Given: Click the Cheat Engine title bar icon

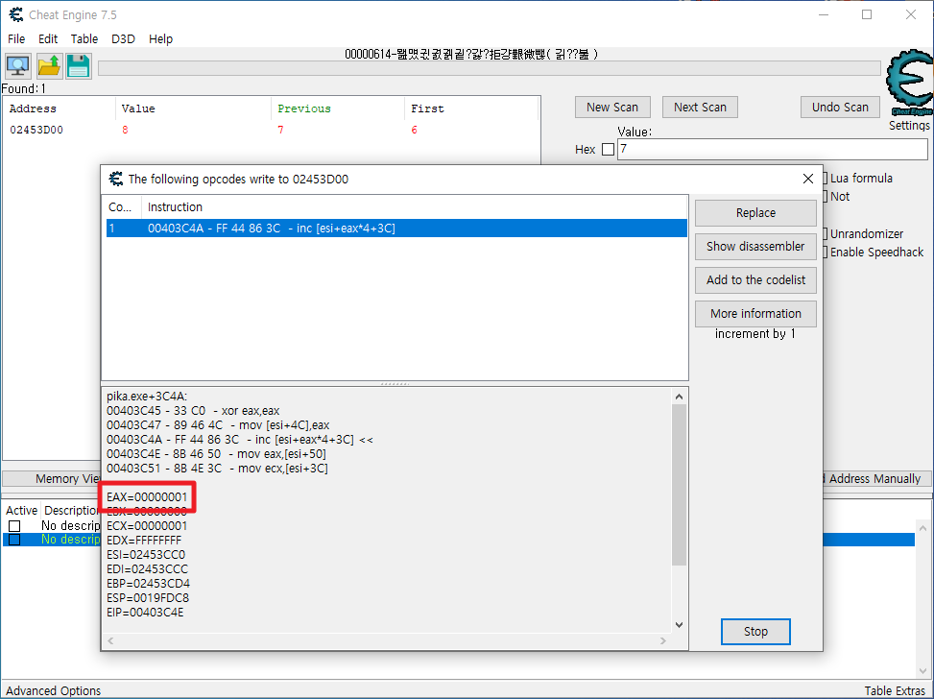Looking at the screenshot, I should coord(16,14).
